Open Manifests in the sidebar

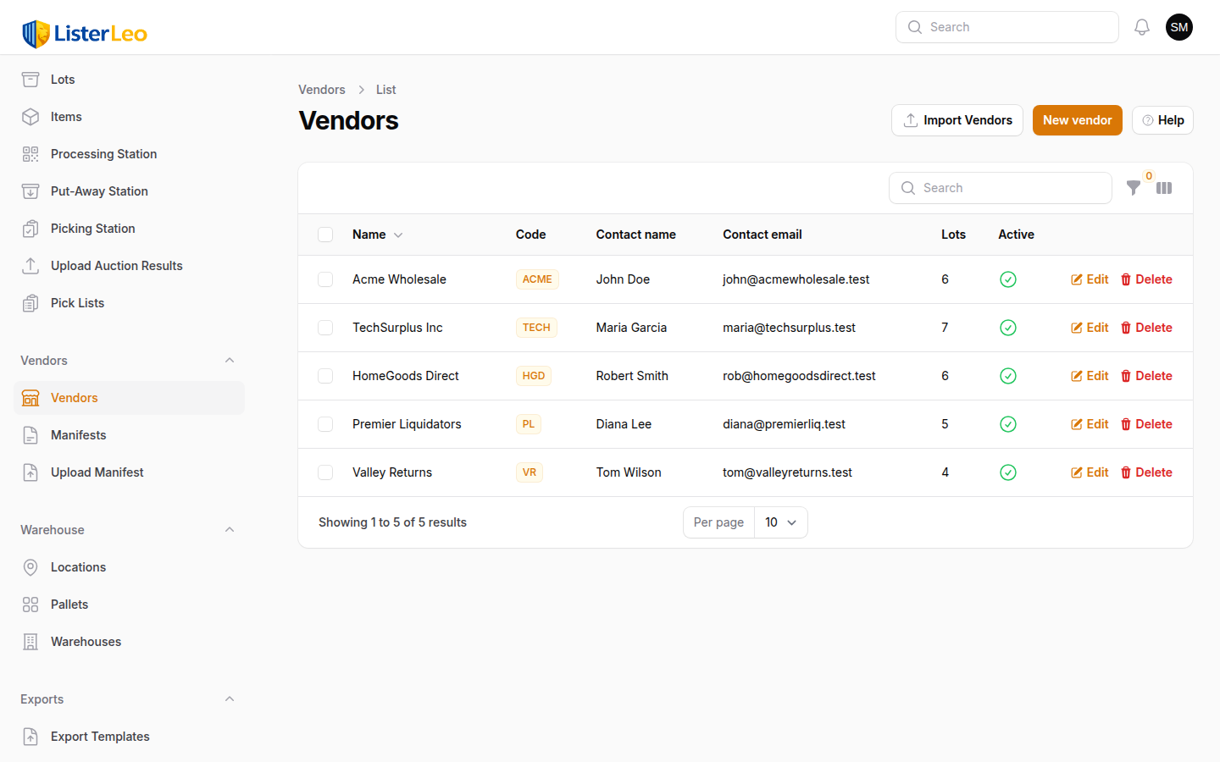[x=78, y=435]
